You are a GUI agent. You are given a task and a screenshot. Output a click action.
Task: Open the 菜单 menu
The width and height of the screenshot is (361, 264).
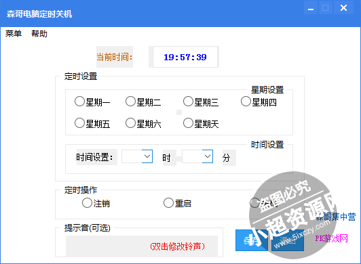point(14,34)
